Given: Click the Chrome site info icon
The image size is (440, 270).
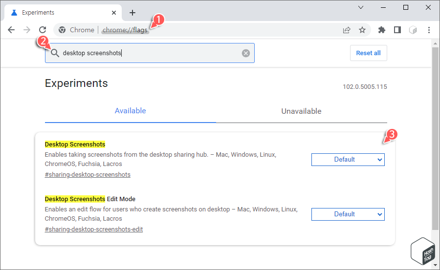Looking at the screenshot, I should (x=62, y=30).
